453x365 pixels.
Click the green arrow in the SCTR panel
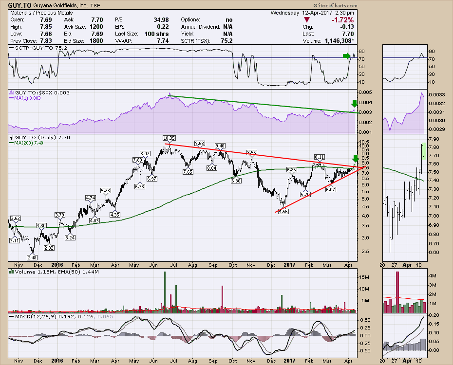pos(347,56)
